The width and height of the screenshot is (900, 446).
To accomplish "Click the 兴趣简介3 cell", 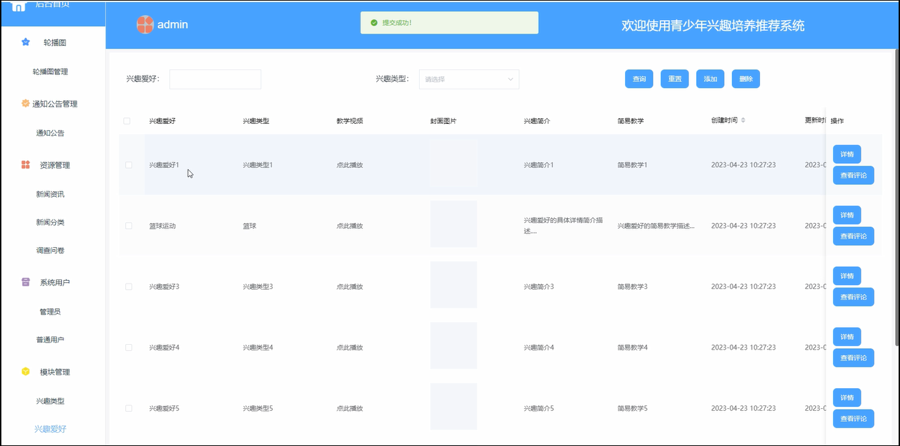I will click(539, 286).
